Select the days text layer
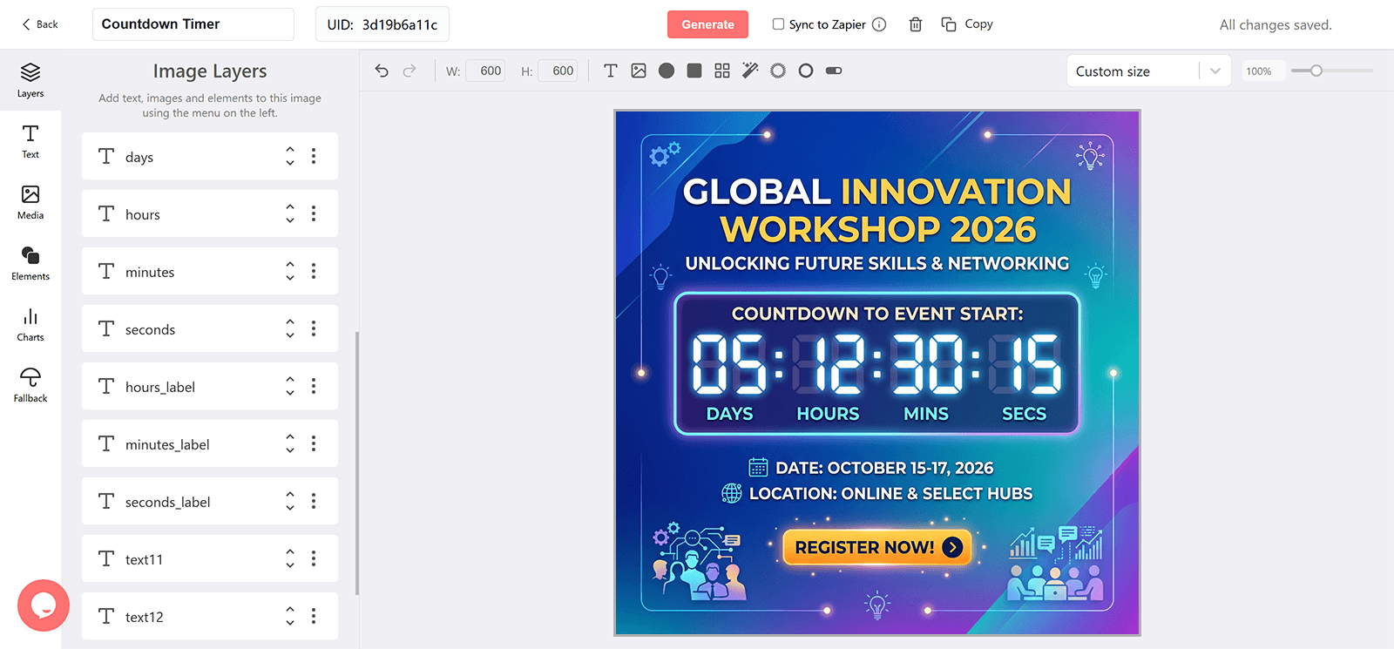Viewport: 1394px width, 649px height. (x=210, y=156)
